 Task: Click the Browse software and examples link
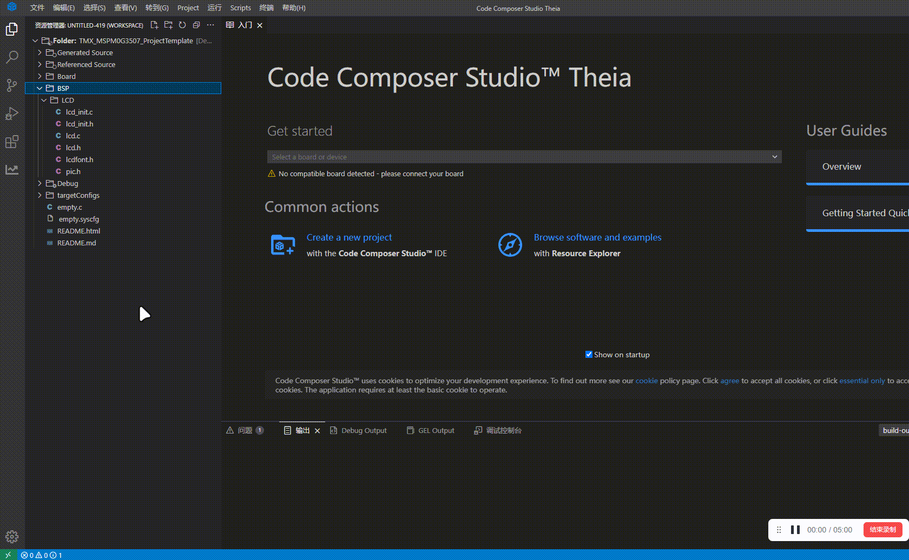coord(597,237)
